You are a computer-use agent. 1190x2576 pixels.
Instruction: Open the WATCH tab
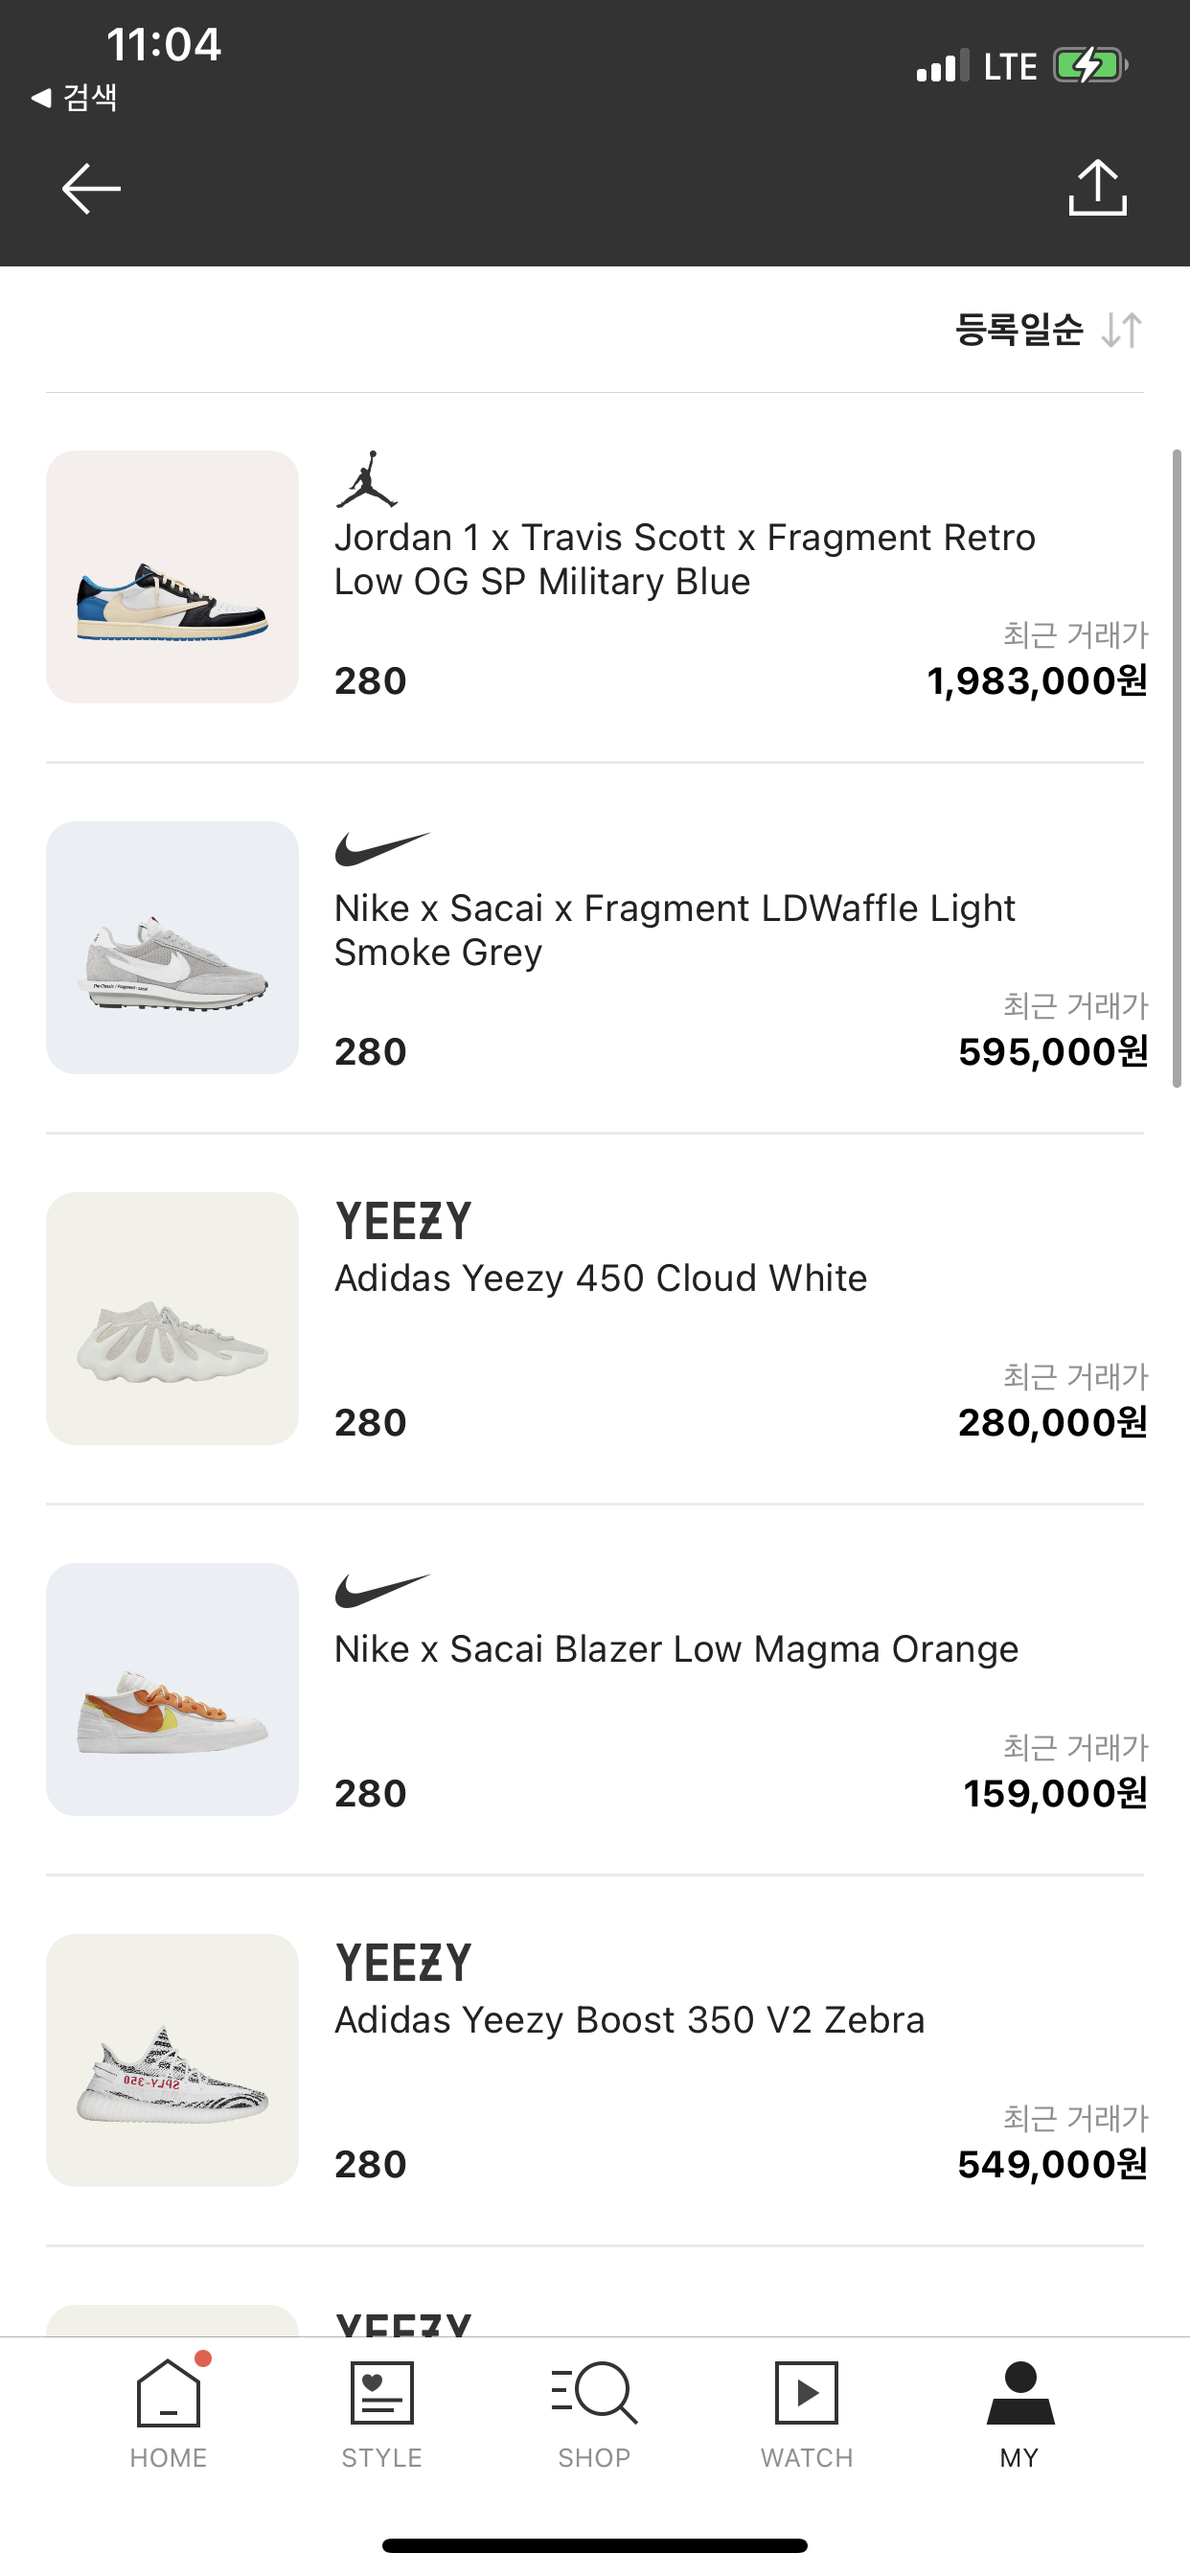point(806,2412)
